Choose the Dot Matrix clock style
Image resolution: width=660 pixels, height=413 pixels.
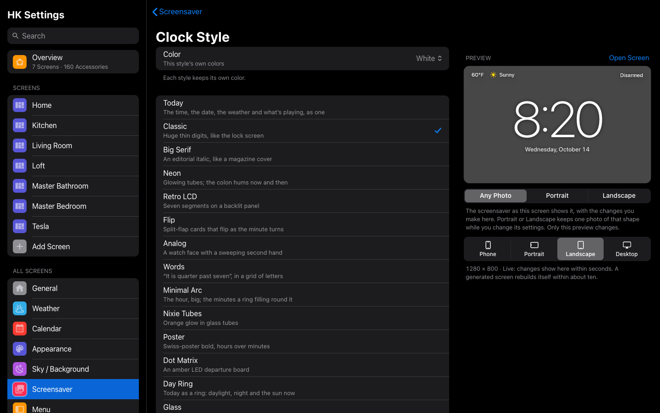[x=302, y=365]
